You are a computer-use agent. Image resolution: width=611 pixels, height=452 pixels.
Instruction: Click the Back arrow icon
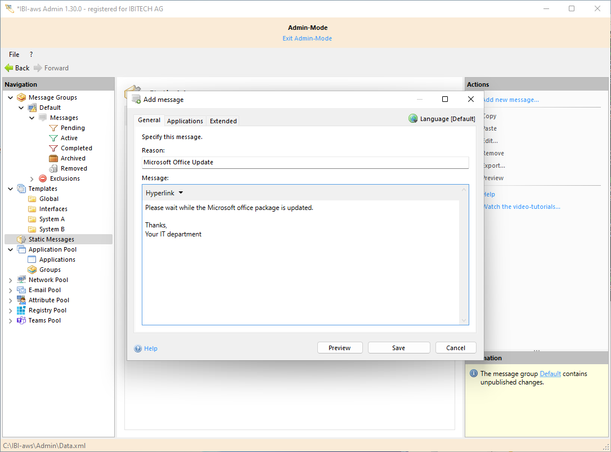tap(9, 68)
